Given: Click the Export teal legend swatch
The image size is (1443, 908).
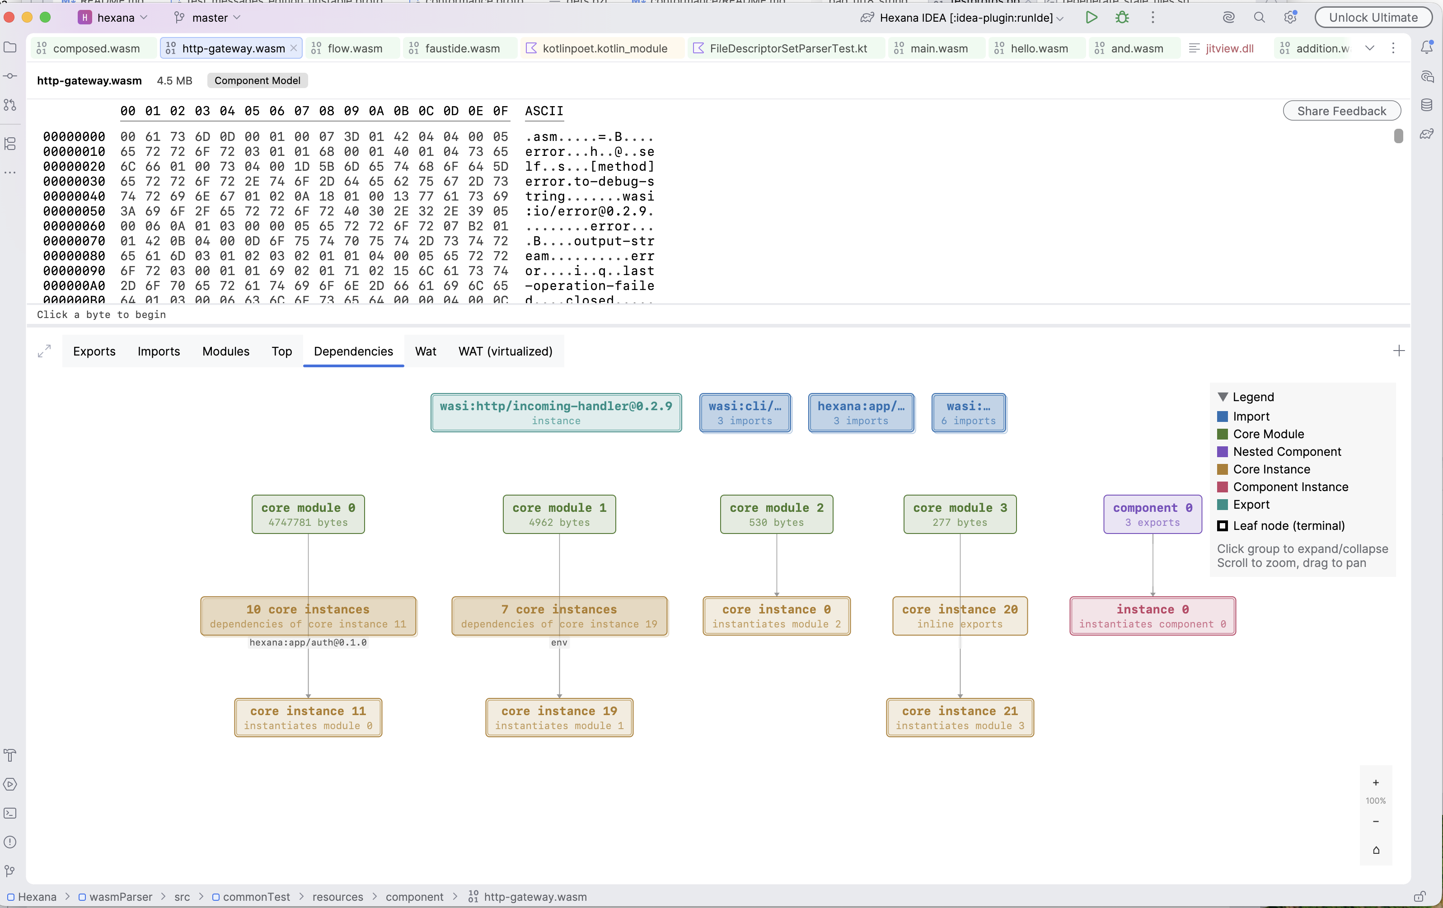Looking at the screenshot, I should (x=1223, y=505).
